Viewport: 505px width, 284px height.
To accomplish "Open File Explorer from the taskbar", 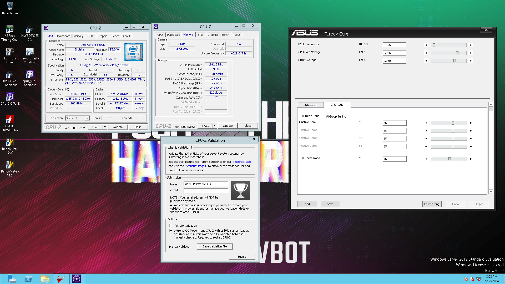I will [45, 279].
